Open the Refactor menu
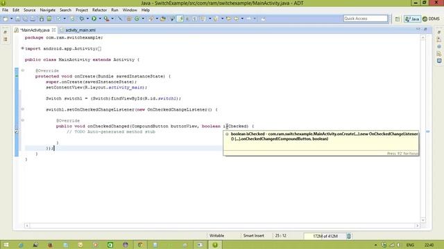 pyautogui.click(x=99, y=10)
